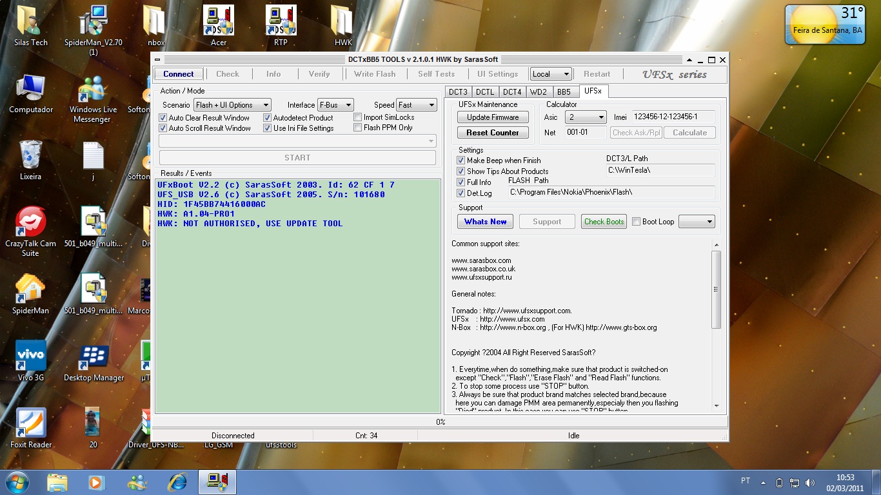
Task: Click the support notes vertical scrollbar
Action: point(716,325)
